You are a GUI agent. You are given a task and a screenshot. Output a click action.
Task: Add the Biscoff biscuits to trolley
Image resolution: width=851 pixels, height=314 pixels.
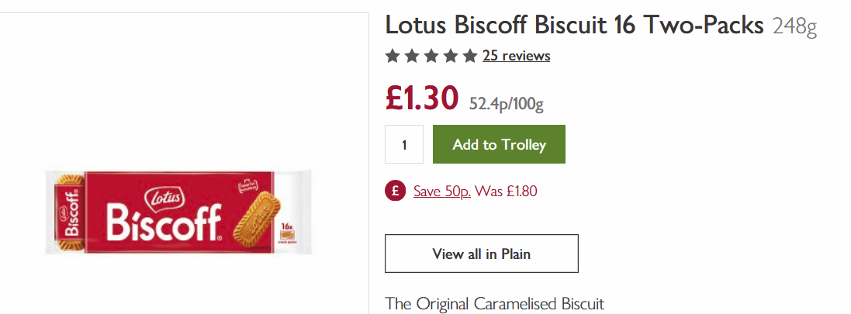499,144
